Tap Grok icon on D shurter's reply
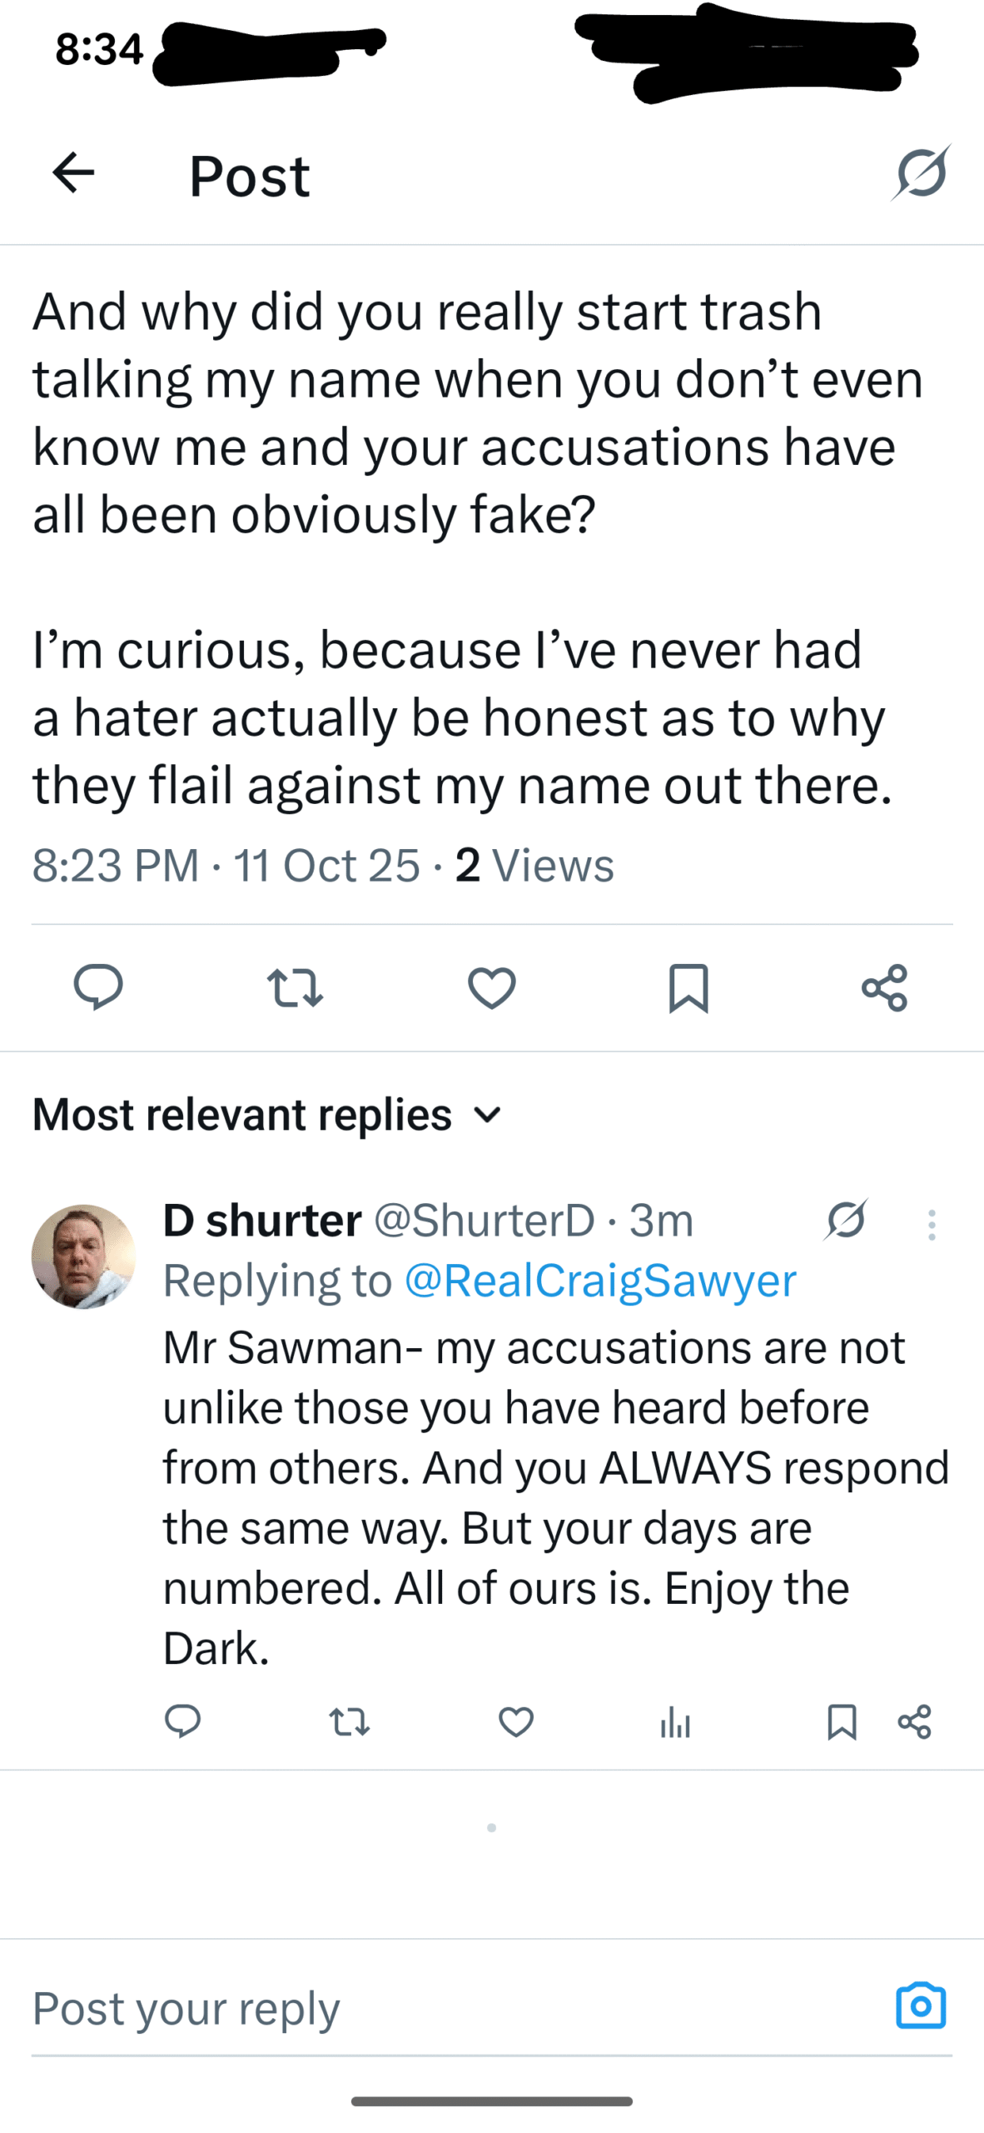 (x=847, y=1221)
